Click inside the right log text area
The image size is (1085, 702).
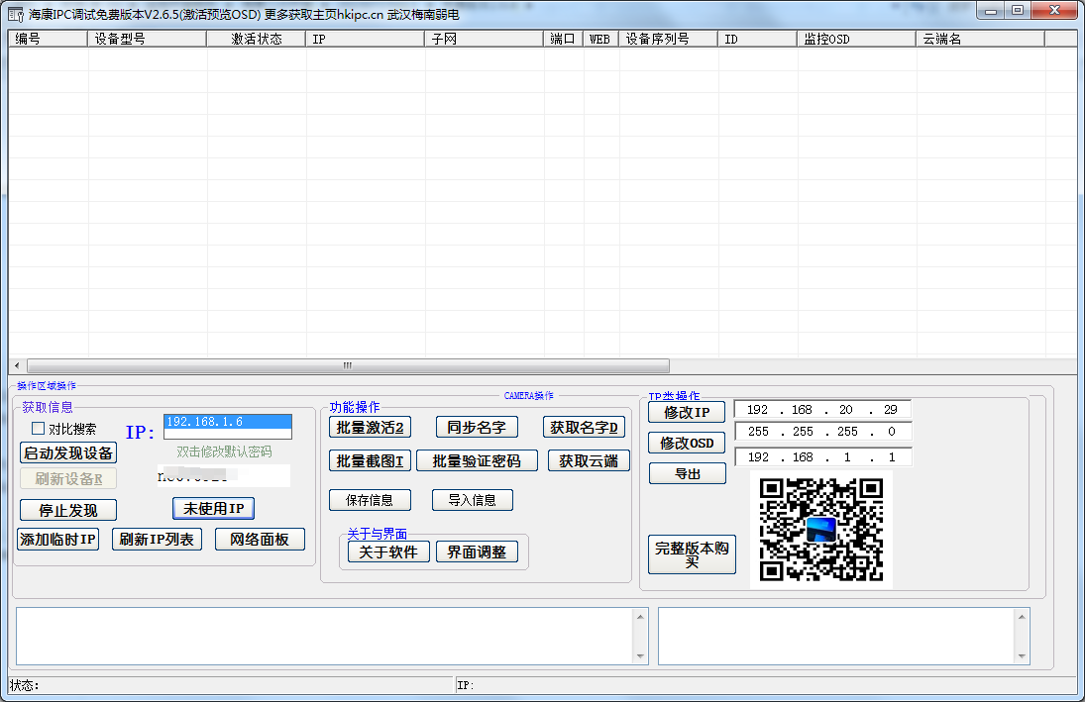(836, 637)
